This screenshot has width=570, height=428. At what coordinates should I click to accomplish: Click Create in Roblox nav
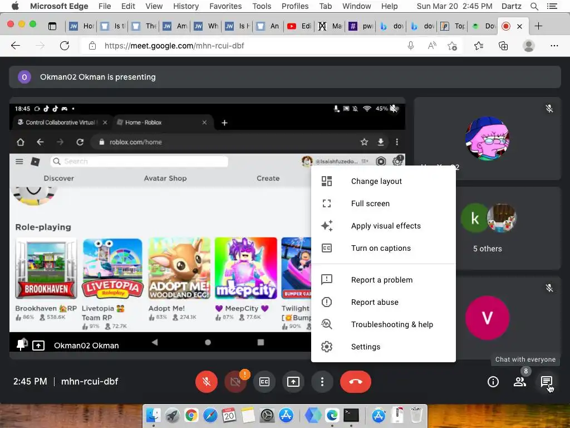click(268, 178)
